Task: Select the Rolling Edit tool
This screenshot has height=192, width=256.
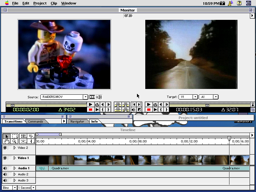Action: click(x=23, y=136)
